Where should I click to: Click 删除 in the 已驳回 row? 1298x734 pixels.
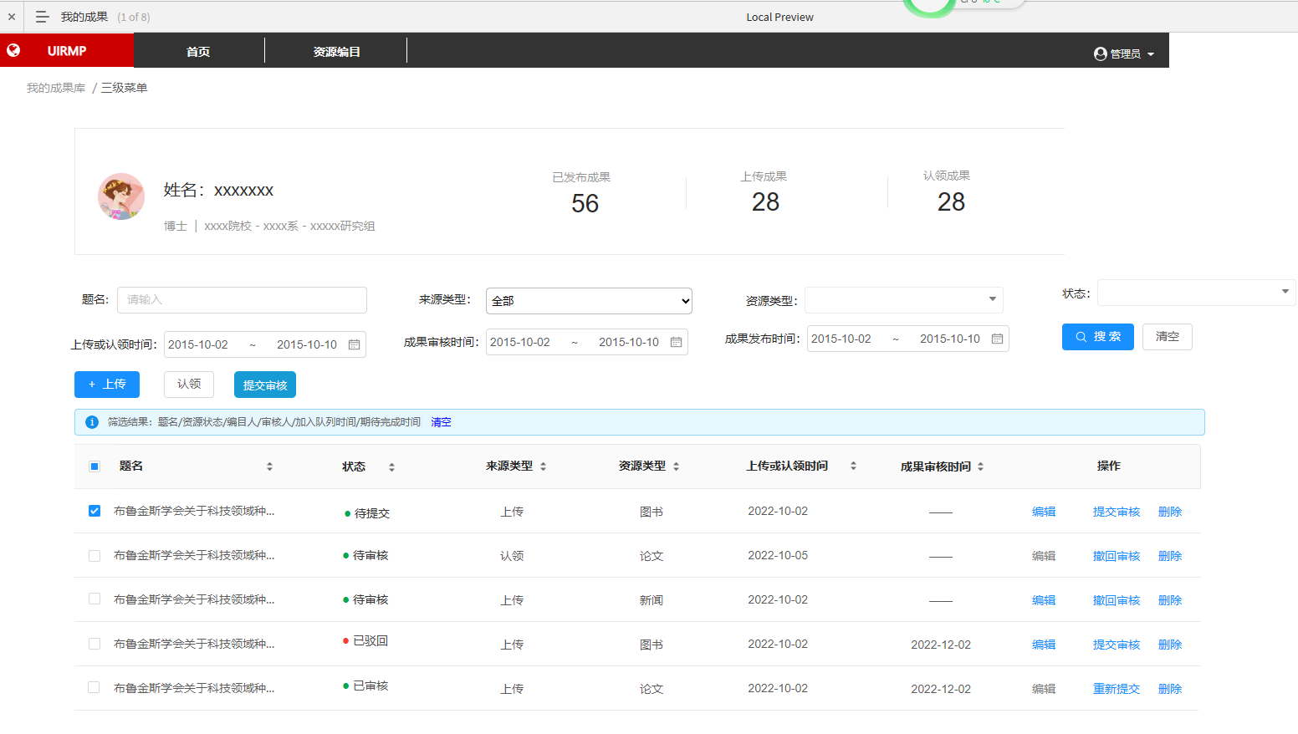pos(1170,645)
